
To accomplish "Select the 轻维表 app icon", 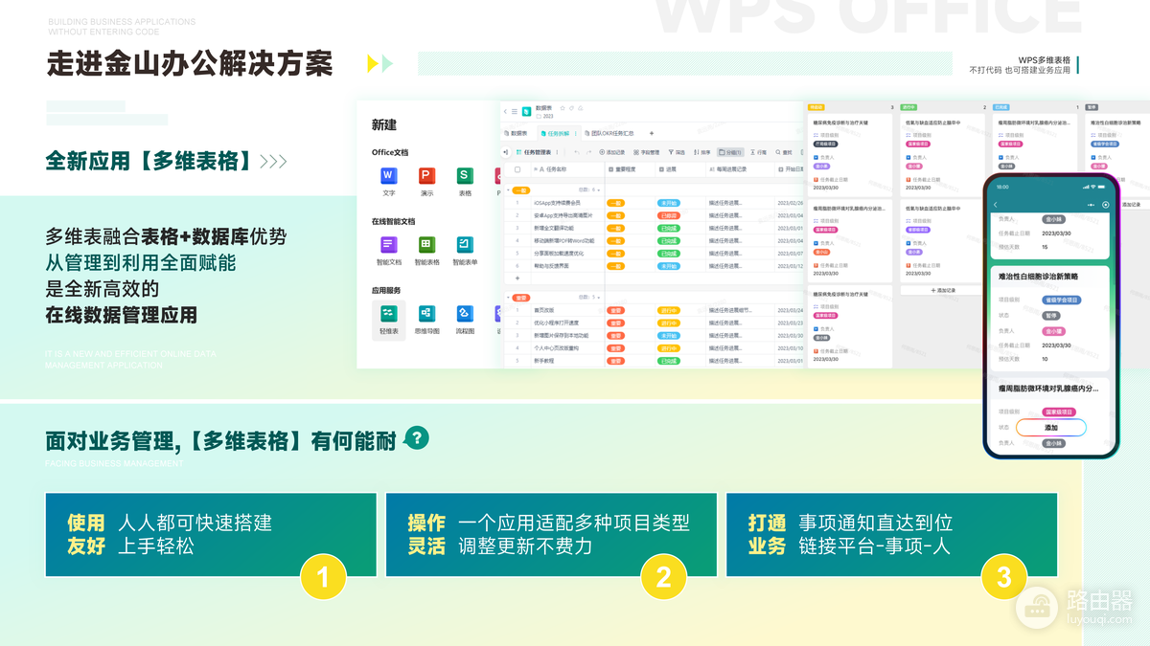I will click(388, 320).
